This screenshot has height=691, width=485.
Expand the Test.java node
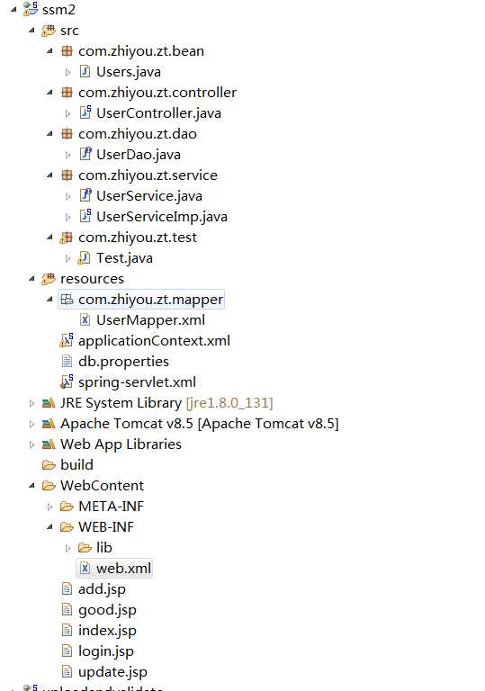(x=67, y=258)
